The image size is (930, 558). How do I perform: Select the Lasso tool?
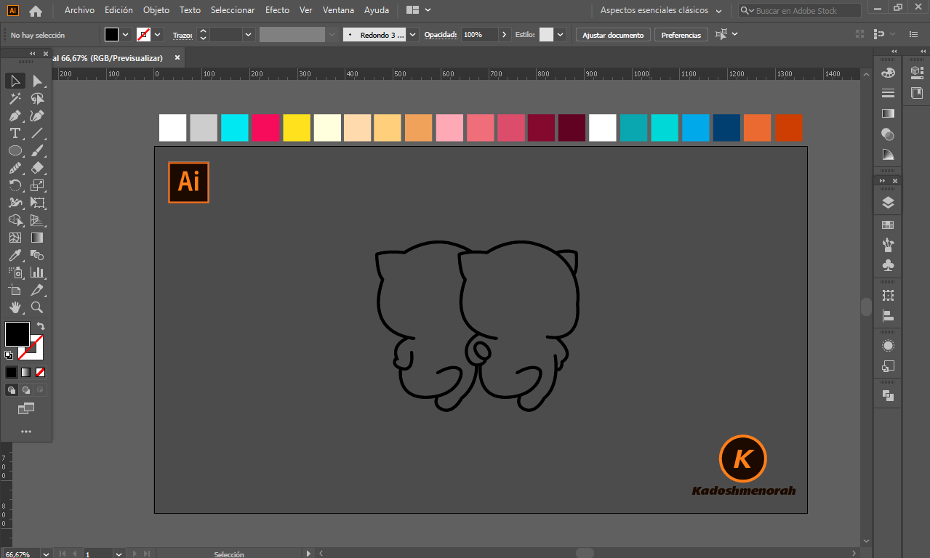point(37,98)
